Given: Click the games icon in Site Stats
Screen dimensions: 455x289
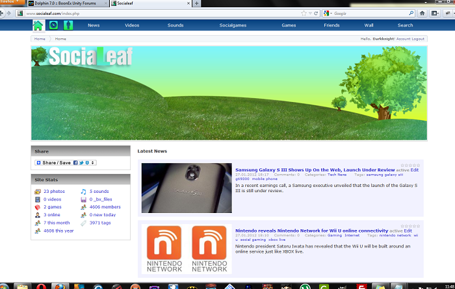Looking at the screenshot, I should (38, 207).
